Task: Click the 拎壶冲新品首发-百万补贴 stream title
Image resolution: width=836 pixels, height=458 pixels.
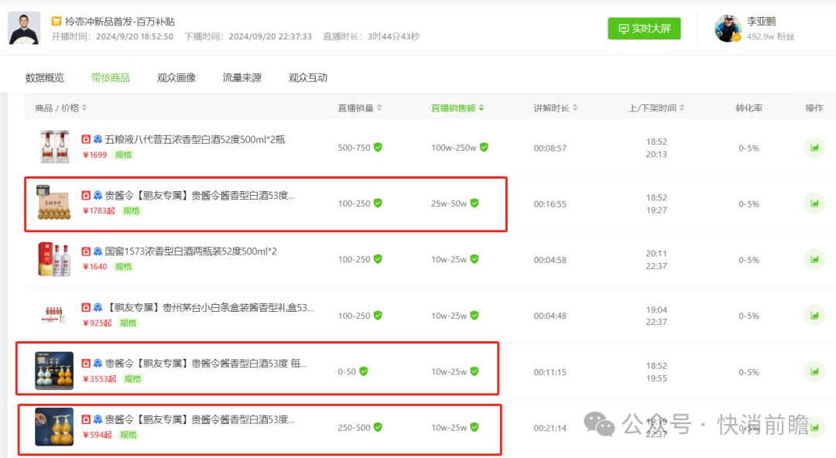Action: tap(120, 22)
